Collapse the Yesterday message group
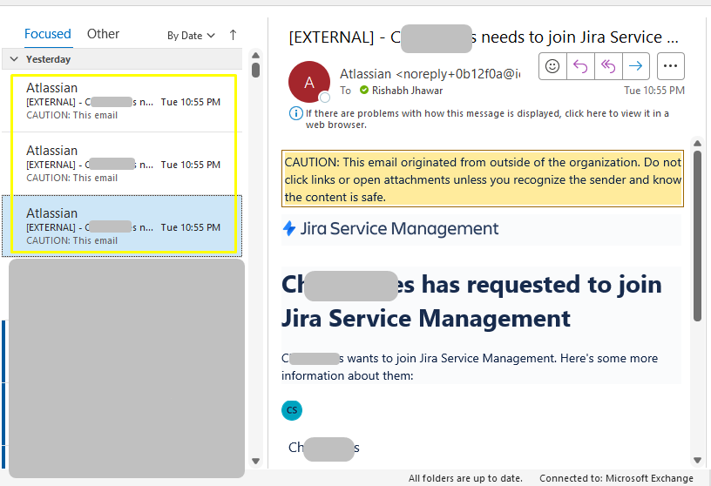 pyautogui.click(x=14, y=59)
